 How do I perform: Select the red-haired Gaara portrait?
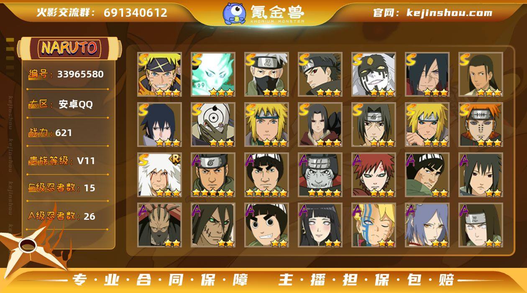pyautogui.click(x=374, y=175)
